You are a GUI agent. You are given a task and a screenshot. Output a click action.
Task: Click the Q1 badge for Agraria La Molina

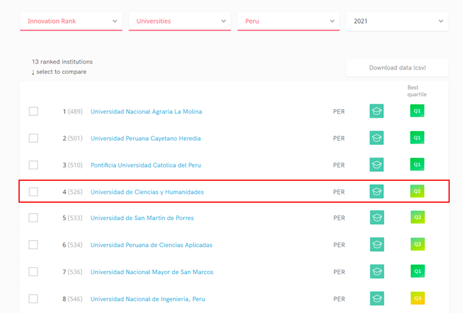point(417,111)
